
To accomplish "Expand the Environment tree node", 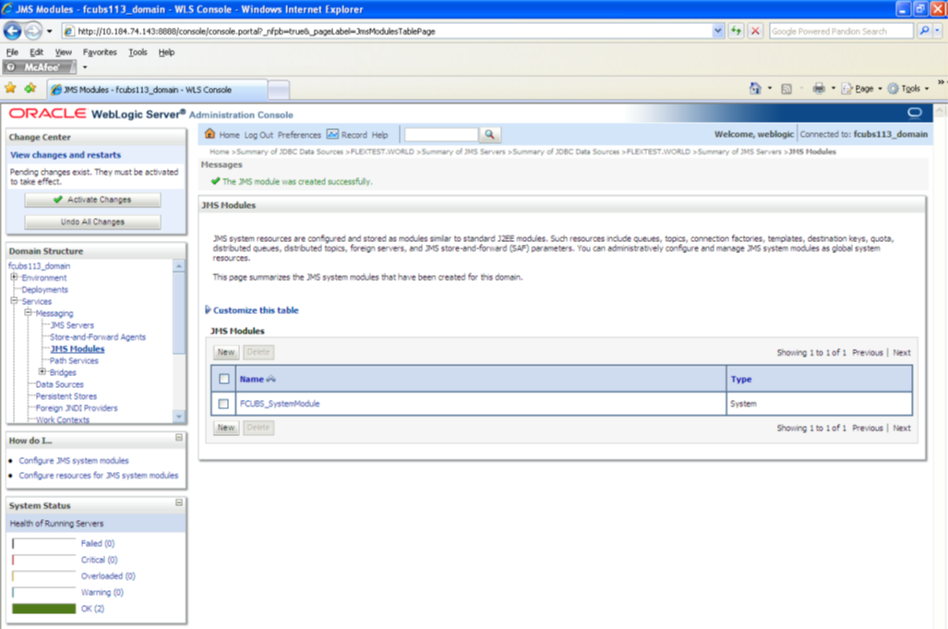I will pyautogui.click(x=14, y=277).
